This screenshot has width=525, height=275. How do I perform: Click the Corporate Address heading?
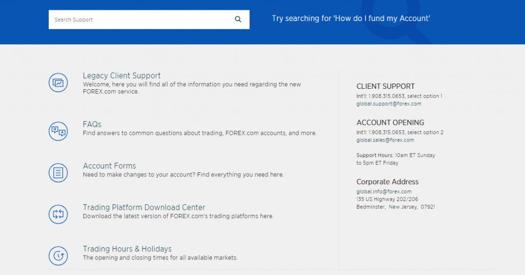(388, 182)
